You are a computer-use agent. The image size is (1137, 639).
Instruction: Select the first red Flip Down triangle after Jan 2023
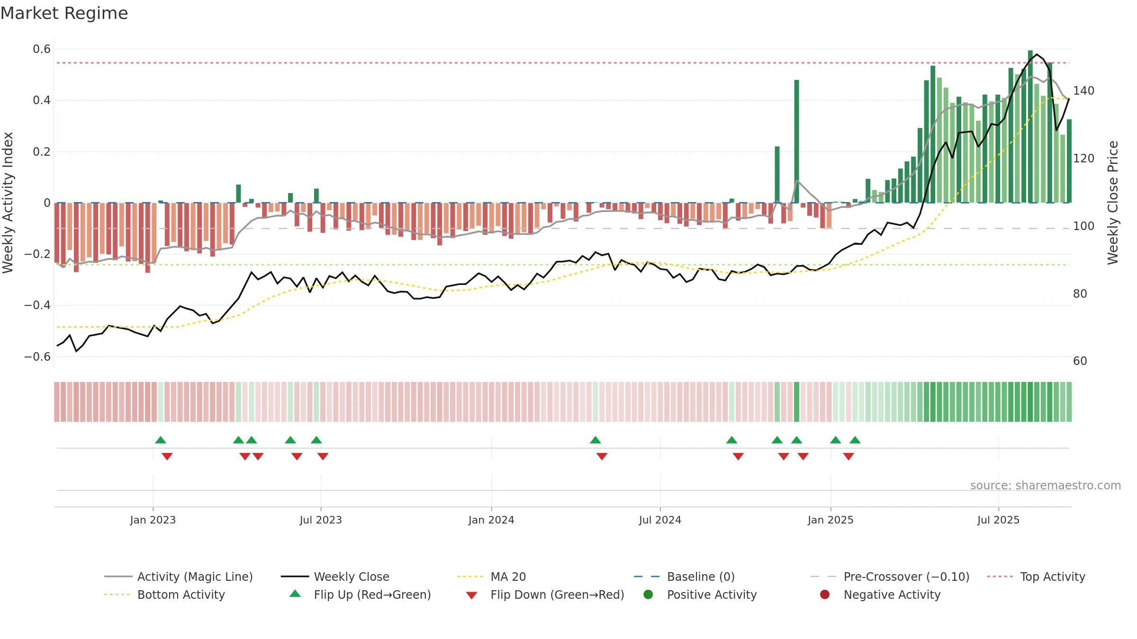pyautogui.click(x=167, y=456)
